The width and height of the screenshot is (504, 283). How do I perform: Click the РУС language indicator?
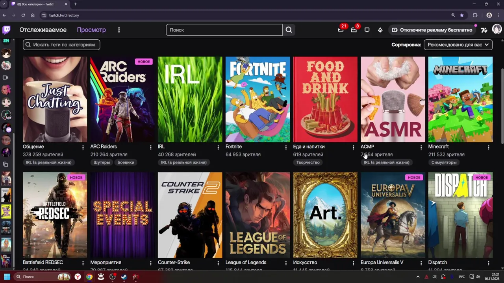[x=461, y=277]
